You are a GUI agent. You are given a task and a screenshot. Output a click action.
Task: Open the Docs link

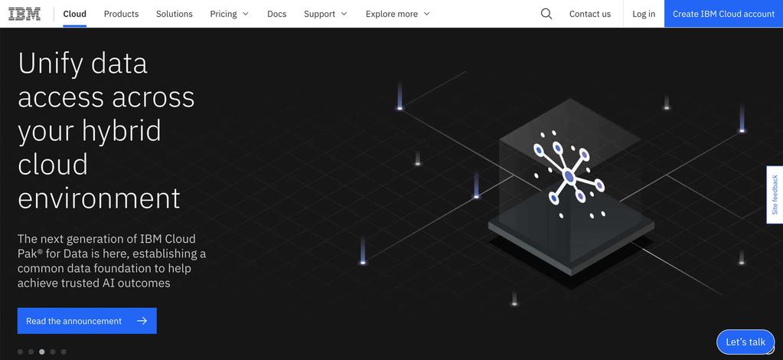276,14
